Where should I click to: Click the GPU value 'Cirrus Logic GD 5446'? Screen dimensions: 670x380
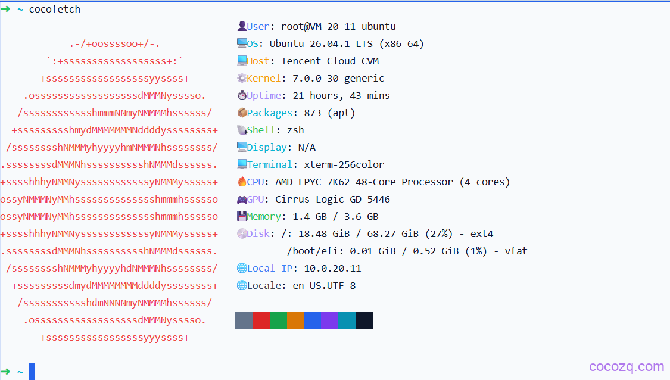[333, 199]
